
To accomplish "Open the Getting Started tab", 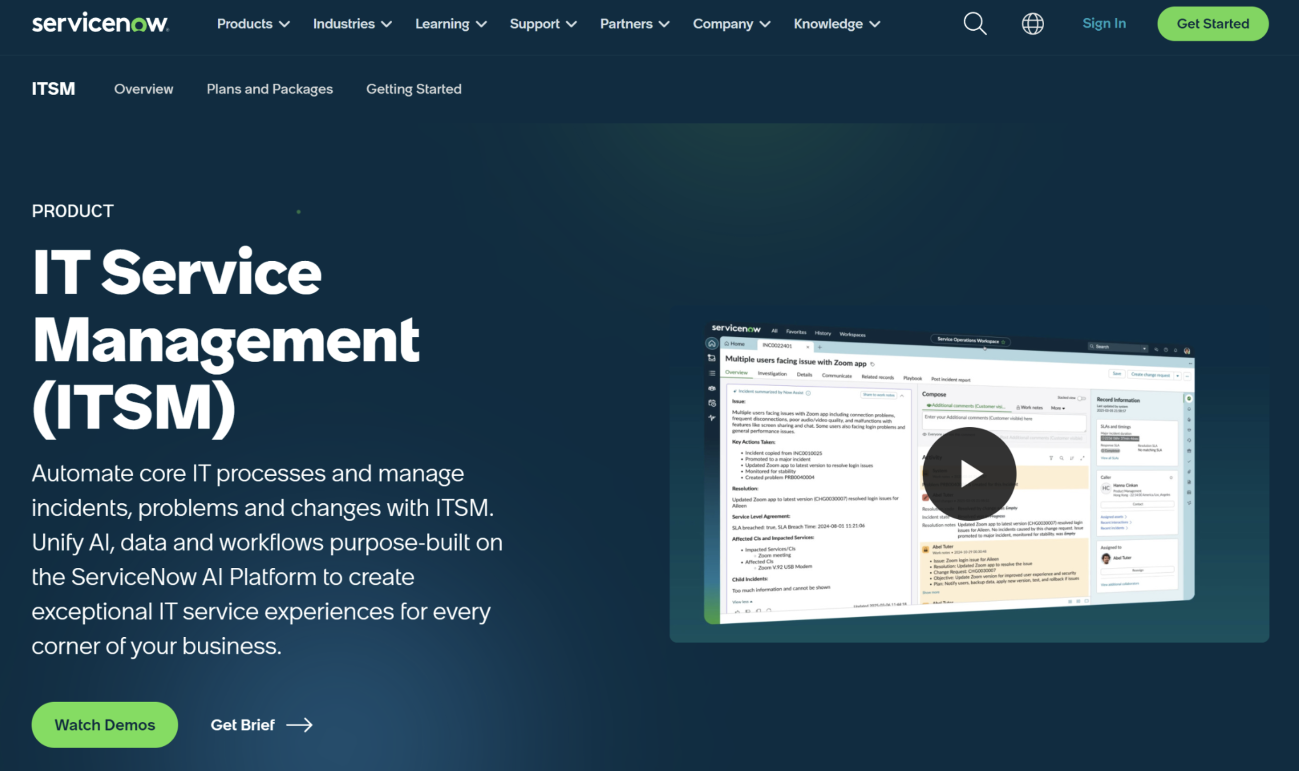I will [x=413, y=89].
